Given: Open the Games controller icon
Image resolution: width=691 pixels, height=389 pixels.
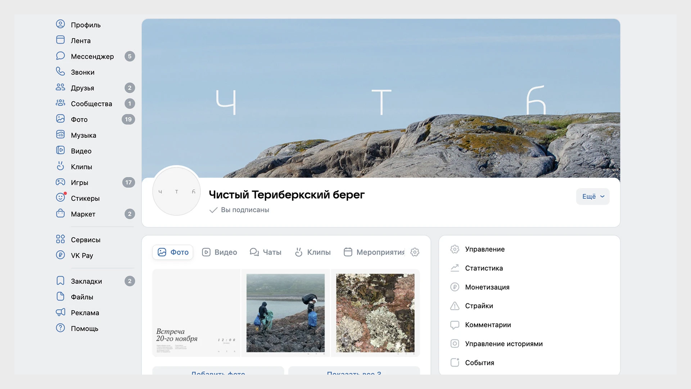Looking at the screenshot, I should click(x=60, y=182).
